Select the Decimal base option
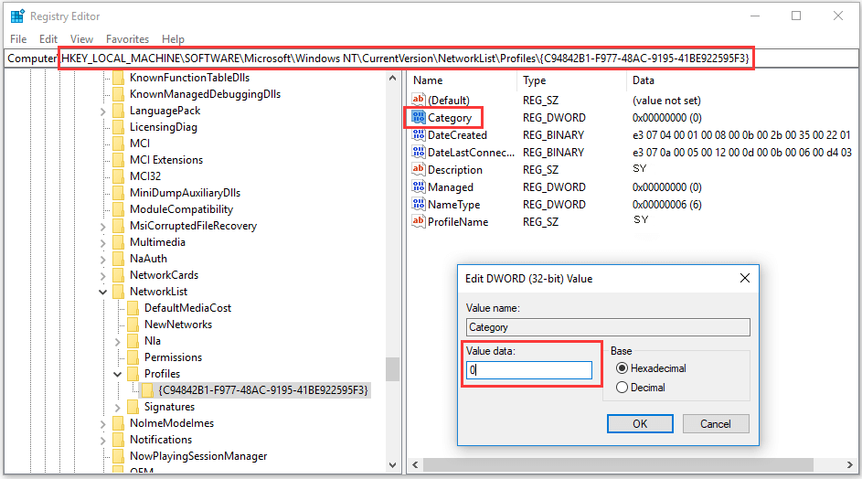862x479 pixels. (x=622, y=388)
